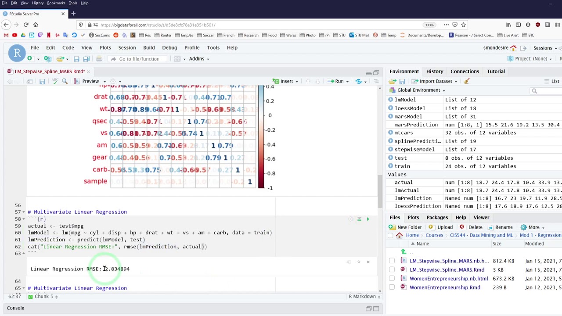Check WomenEntrepreneurship.nb.html file checkbox
This screenshot has height=316, width=562.
392,279
